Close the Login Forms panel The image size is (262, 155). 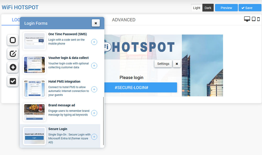coord(96,23)
